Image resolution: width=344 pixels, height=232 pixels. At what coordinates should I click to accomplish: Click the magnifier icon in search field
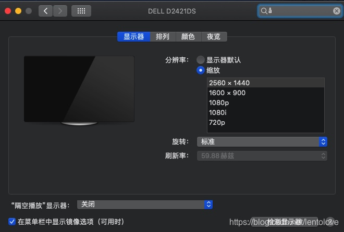(x=264, y=11)
